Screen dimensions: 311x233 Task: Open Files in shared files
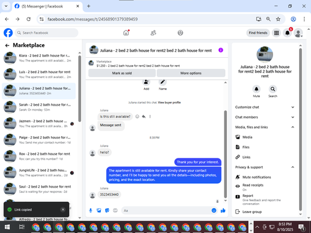(265, 147)
